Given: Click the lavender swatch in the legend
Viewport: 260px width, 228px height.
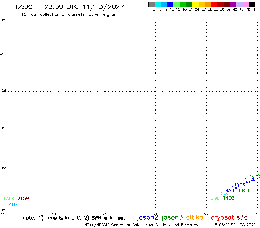Looking at the screenshot, I should [240, 4].
